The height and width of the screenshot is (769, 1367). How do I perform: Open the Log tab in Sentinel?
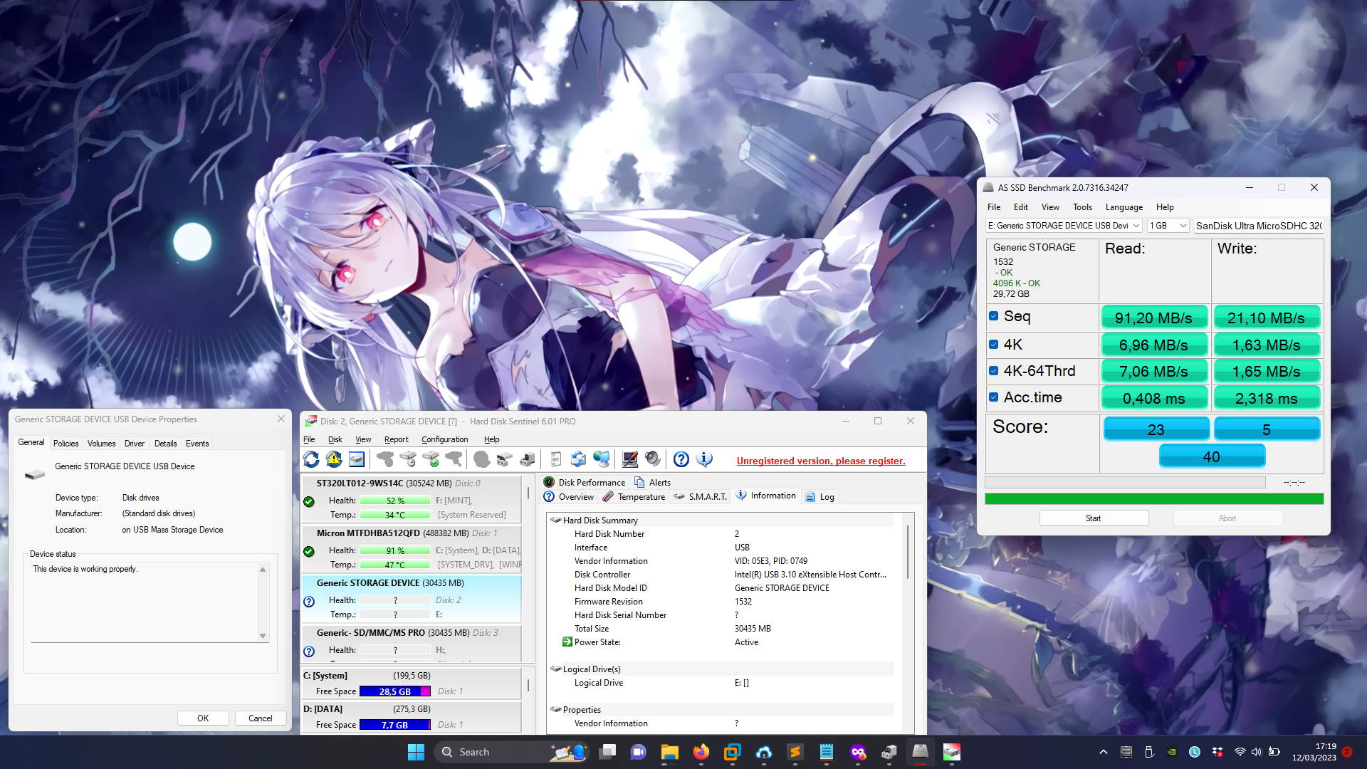[819, 497]
